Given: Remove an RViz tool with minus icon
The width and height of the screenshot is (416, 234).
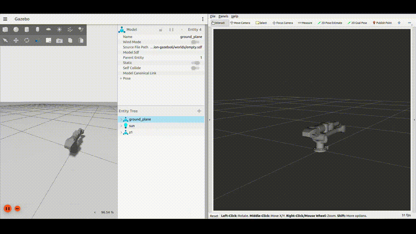Looking at the screenshot, I should pyautogui.click(x=409, y=23).
